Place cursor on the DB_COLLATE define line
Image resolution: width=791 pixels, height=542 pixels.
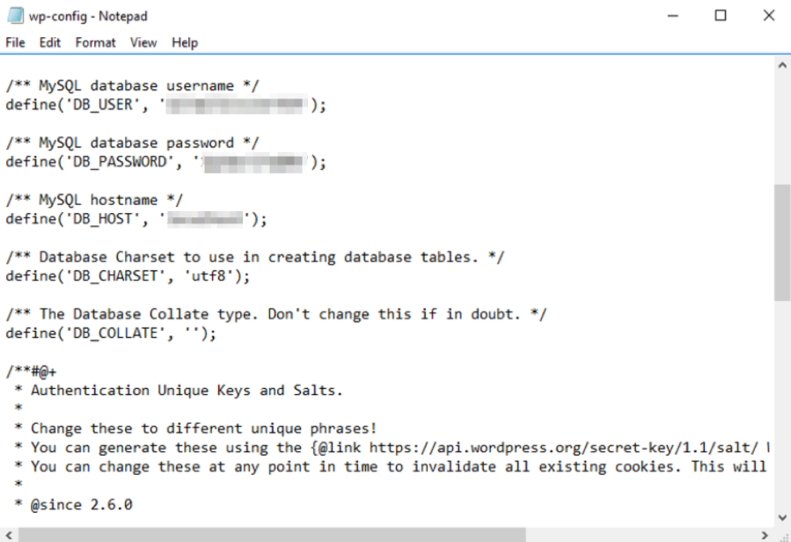point(111,333)
